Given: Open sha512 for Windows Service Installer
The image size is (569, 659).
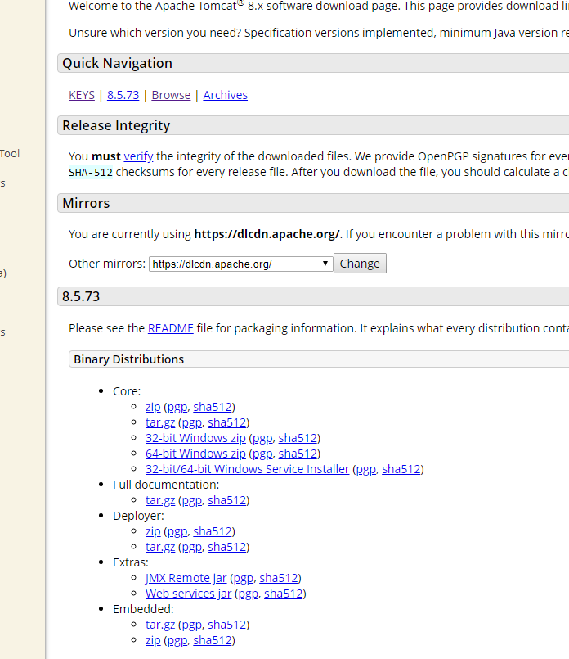Looking at the screenshot, I should (401, 469).
